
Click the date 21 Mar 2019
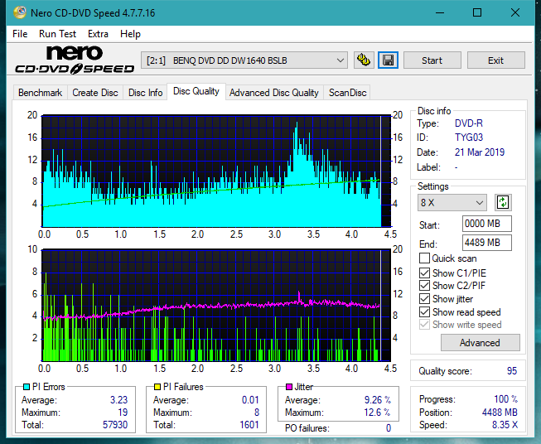click(480, 152)
